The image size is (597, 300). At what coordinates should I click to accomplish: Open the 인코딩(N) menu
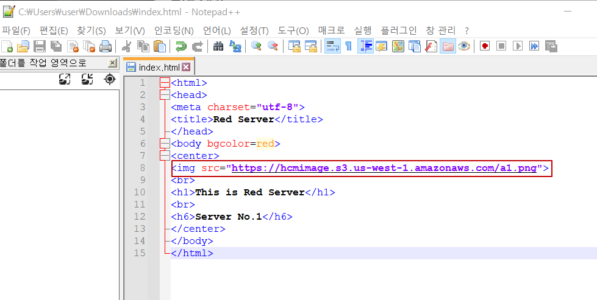(174, 31)
